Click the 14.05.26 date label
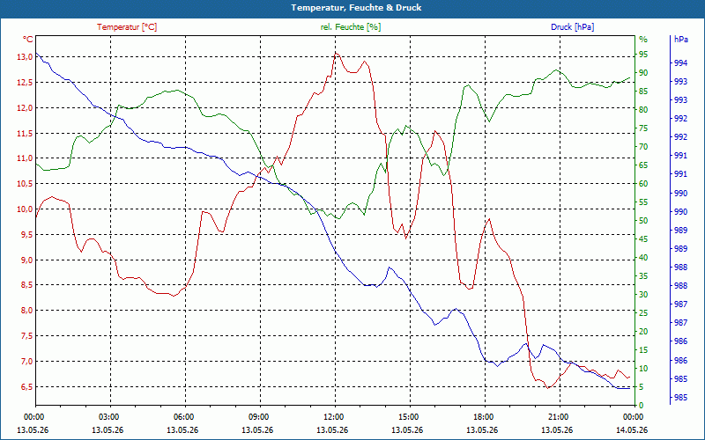The width and height of the screenshot is (705, 440). point(632,430)
